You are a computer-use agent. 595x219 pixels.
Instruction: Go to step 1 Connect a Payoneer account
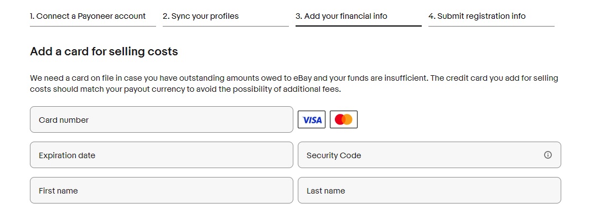87,16
